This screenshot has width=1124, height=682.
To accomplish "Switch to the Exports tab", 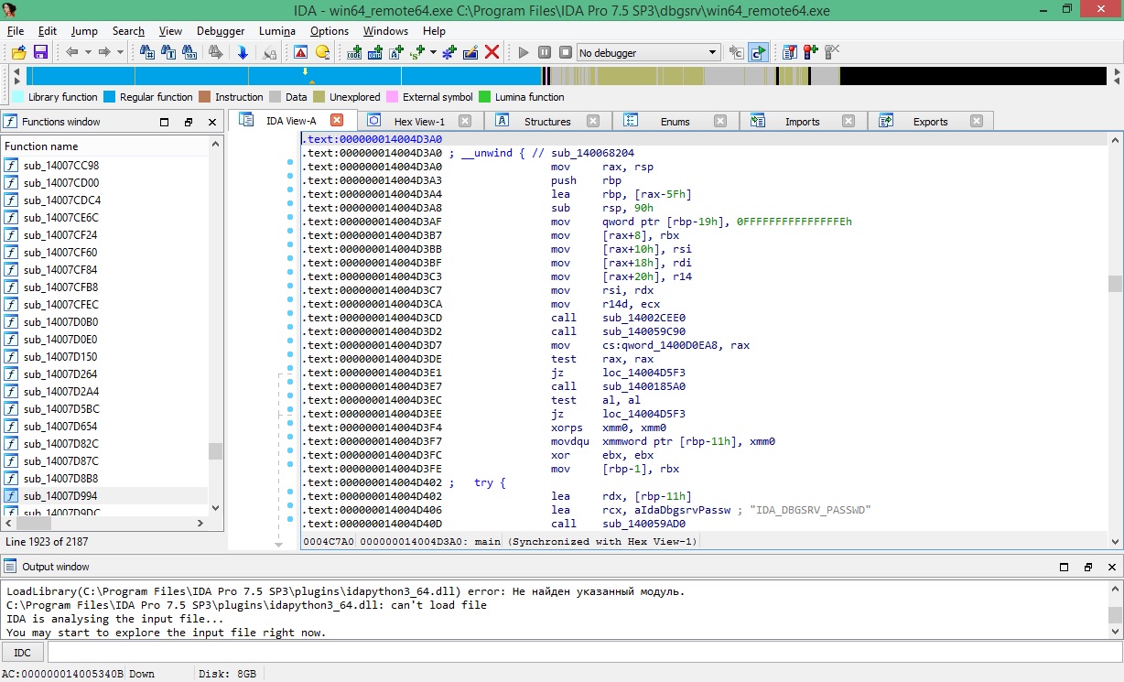I will [931, 121].
